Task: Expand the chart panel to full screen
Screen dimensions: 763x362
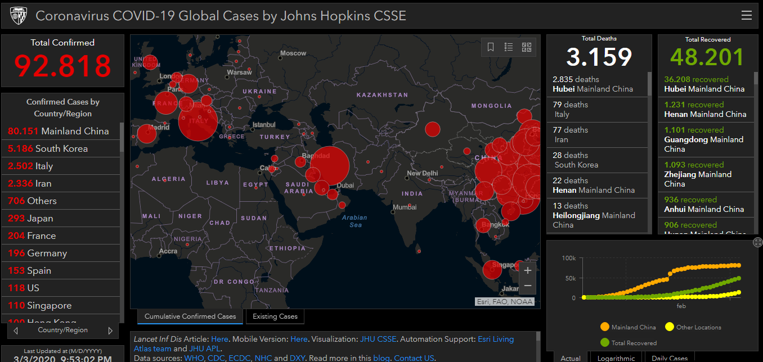Action: [758, 242]
